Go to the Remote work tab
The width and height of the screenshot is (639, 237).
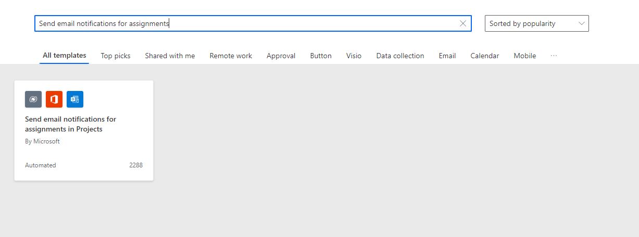231,56
